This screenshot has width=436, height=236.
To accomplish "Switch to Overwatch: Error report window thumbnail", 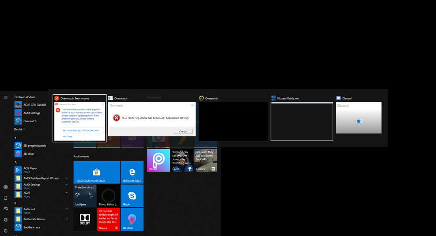I will (79, 118).
